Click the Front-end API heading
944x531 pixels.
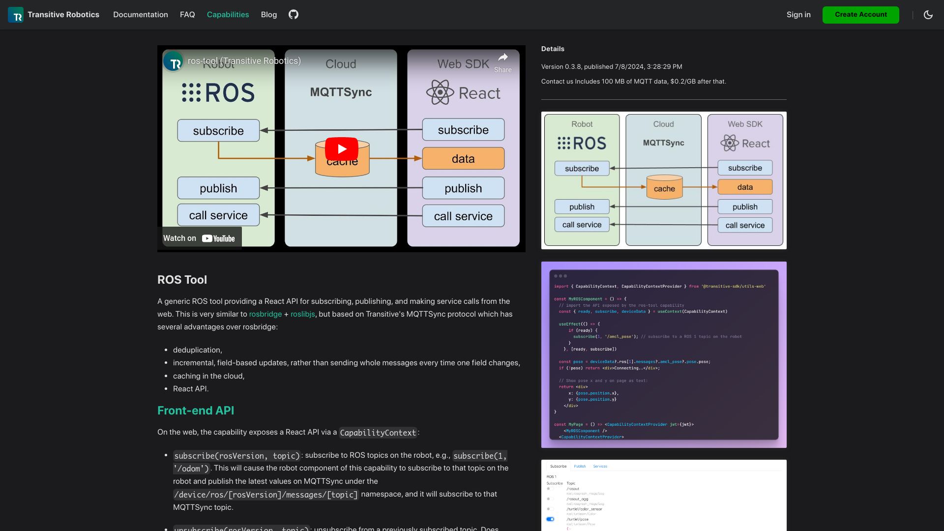point(196,411)
